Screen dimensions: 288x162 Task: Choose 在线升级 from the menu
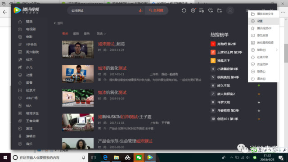tap(264, 57)
